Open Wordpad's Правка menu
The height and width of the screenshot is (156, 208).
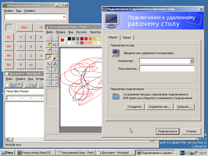coord(20,79)
